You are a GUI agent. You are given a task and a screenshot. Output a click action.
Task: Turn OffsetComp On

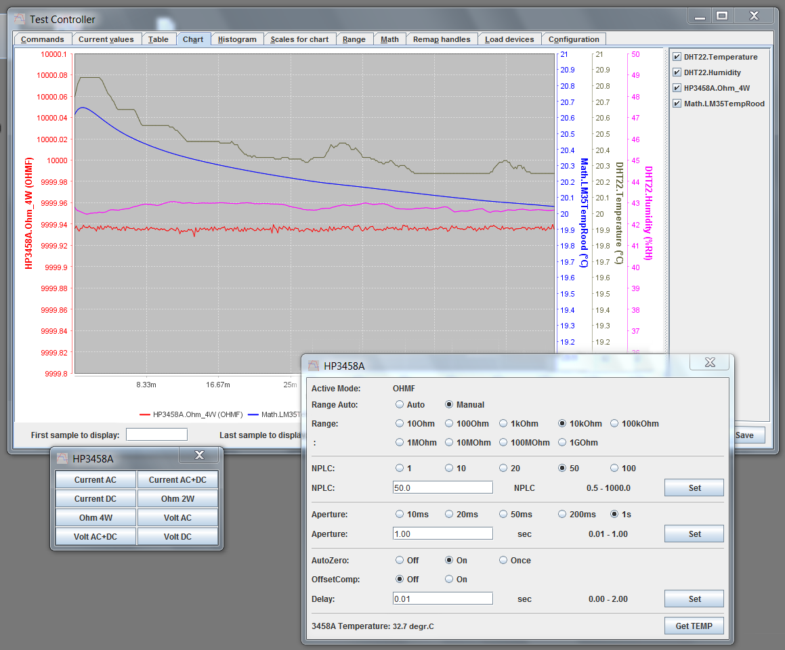(449, 580)
